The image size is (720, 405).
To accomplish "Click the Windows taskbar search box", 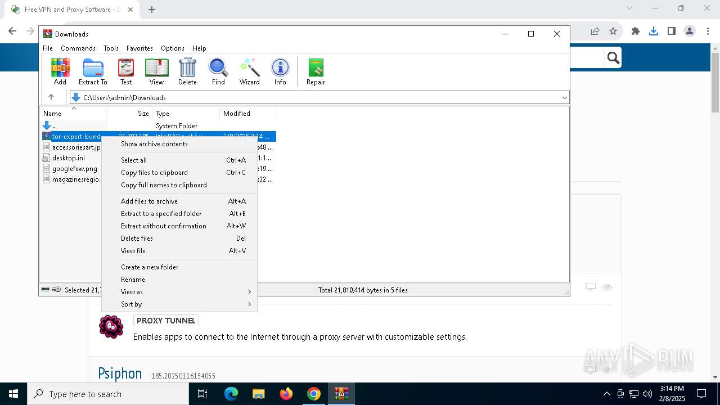I will 108,394.
